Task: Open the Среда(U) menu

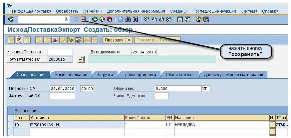Action: (x=179, y=11)
